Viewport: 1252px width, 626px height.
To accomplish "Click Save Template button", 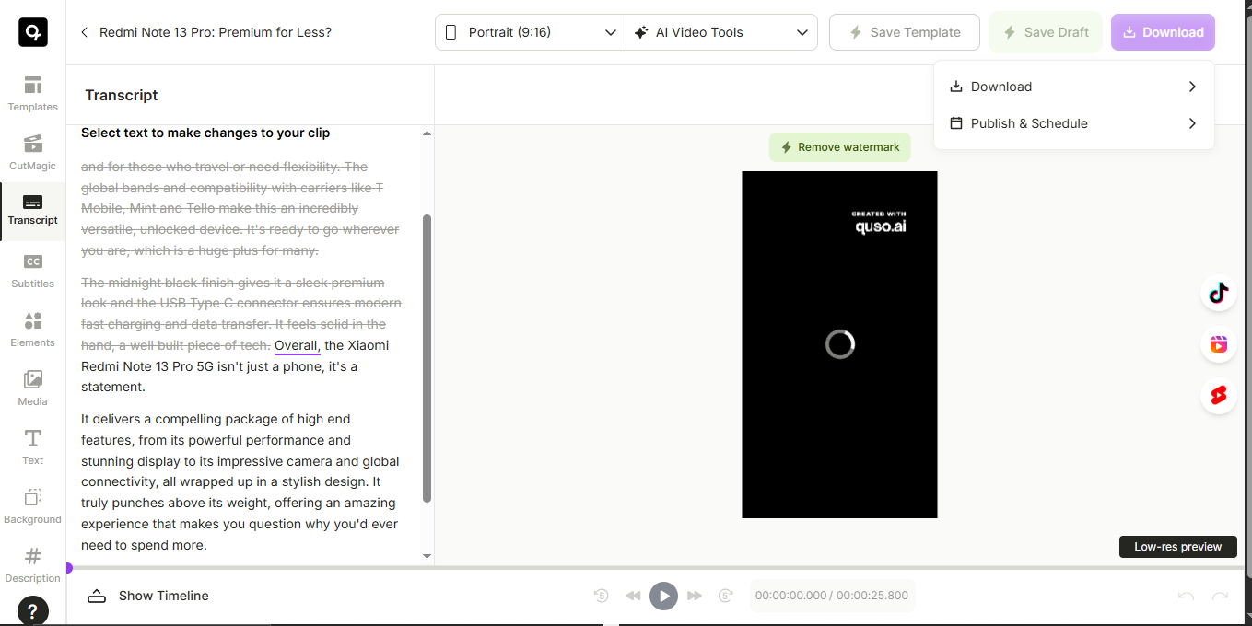I will [x=903, y=32].
